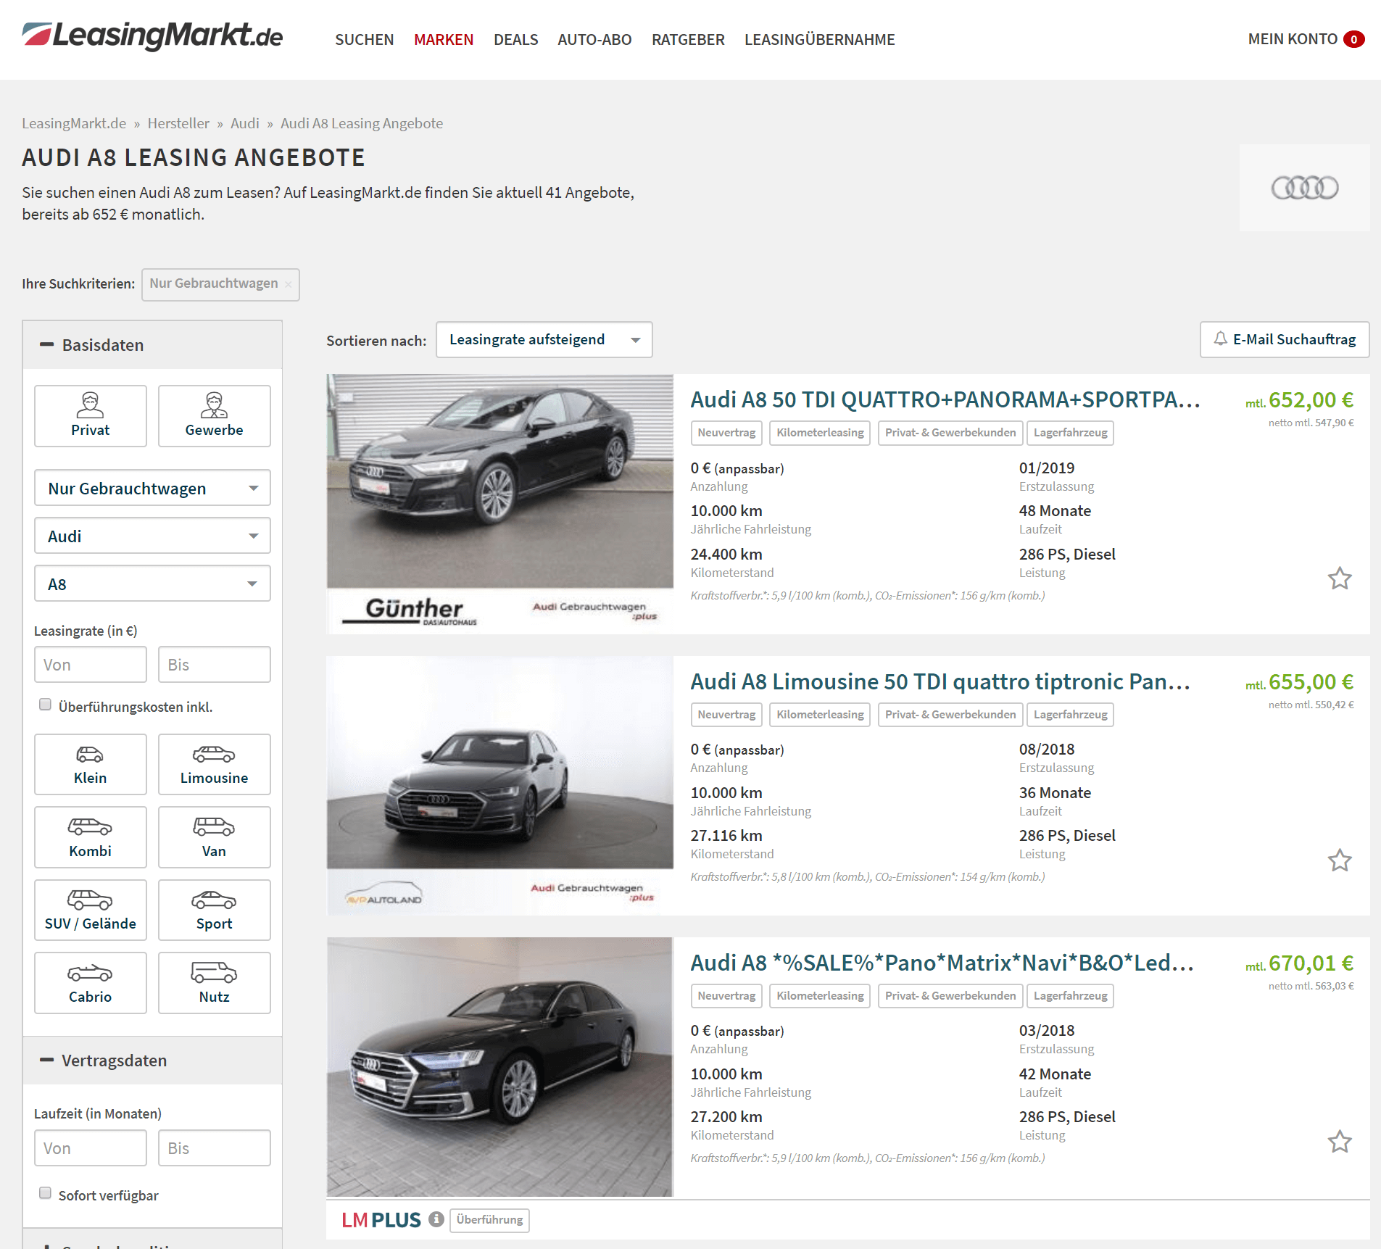This screenshot has height=1249, width=1381.
Task: Click the price 652,00 € of first offer
Action: [x=1311, y=400]
